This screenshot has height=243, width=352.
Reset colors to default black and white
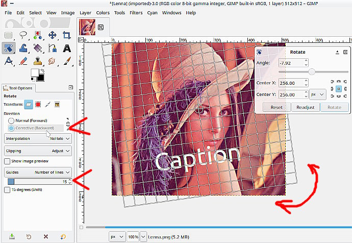[33, 79]
